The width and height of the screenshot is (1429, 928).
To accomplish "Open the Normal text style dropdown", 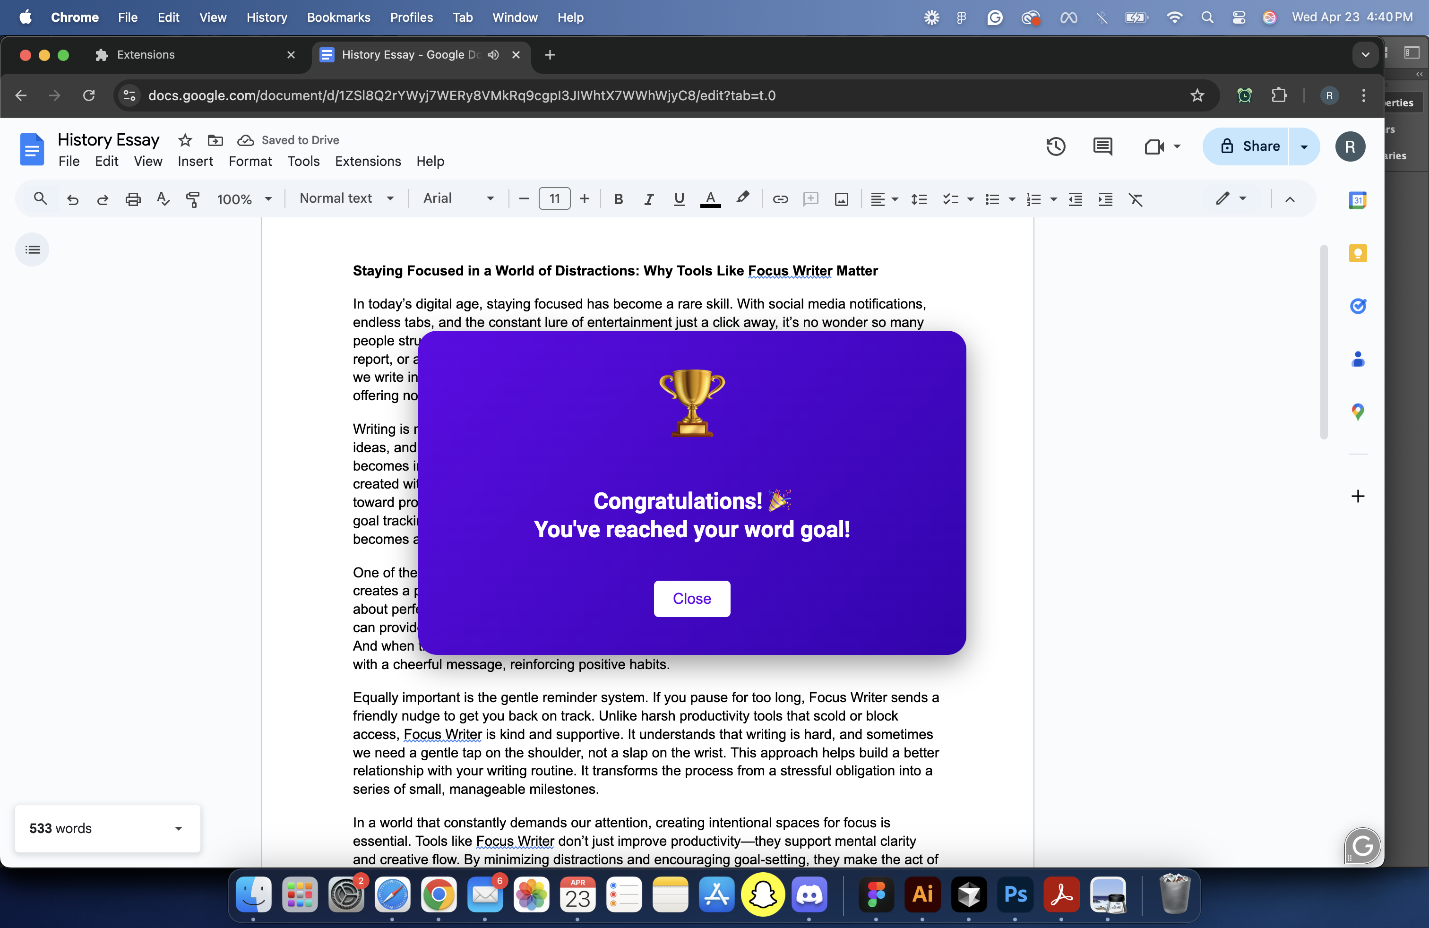I will click(346, 198).
